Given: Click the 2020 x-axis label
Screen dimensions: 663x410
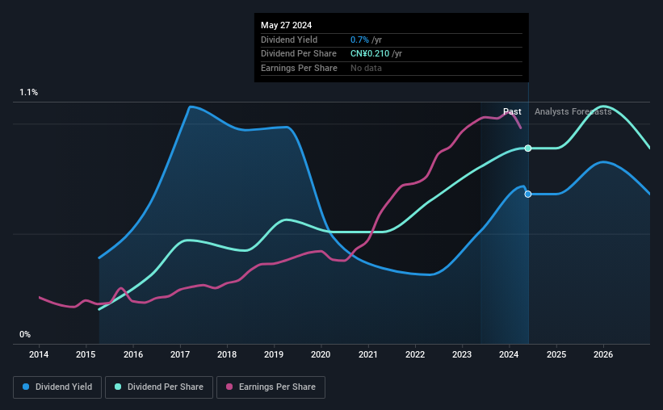Looking at the screenshot, I should 321,354.
